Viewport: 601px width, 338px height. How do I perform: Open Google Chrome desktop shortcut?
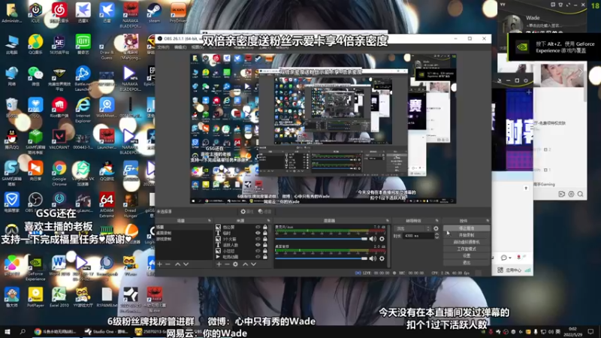click(59, 174)
